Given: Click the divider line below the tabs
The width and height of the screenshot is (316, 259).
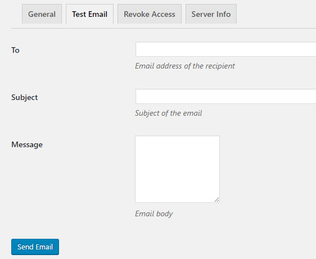Looking at the screenshot, I should tap(164, 29).
